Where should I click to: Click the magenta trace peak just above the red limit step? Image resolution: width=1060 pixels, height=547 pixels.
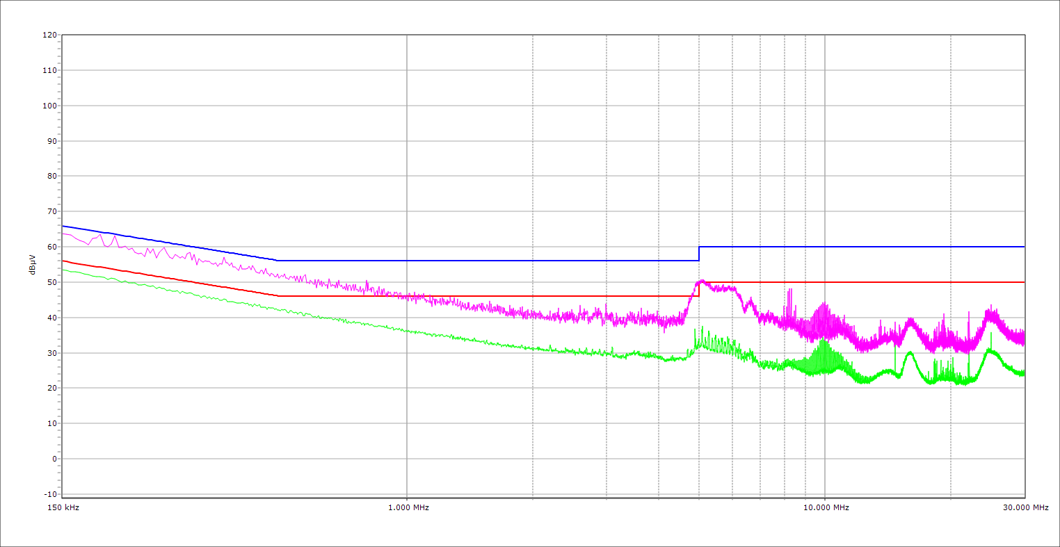[701, 281]
